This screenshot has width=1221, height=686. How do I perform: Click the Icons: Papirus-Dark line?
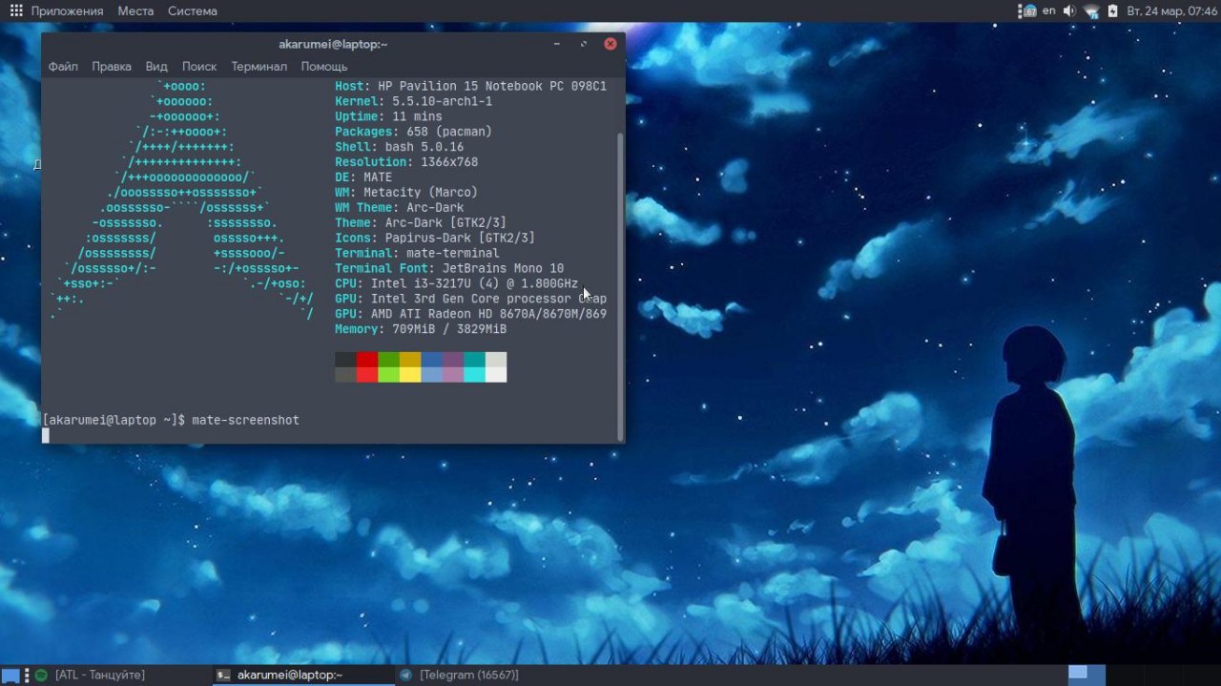point(435,239)
